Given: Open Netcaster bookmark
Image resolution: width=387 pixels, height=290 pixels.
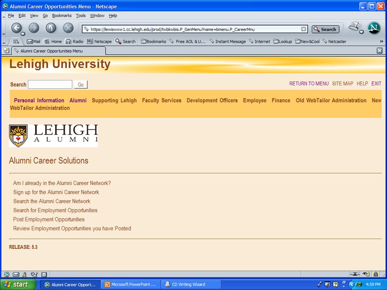Looking at the screenshot, I should [335, 41].
